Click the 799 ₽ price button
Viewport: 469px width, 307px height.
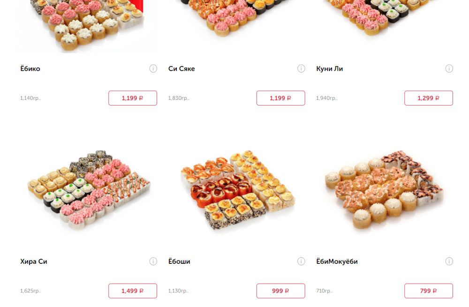429,291
